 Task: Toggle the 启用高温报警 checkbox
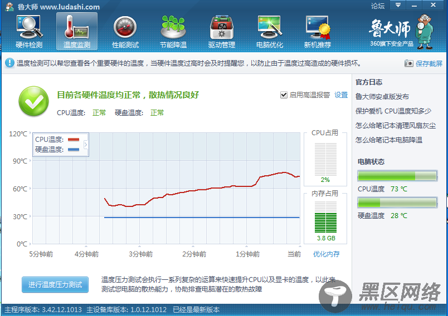tap(284, 95)
